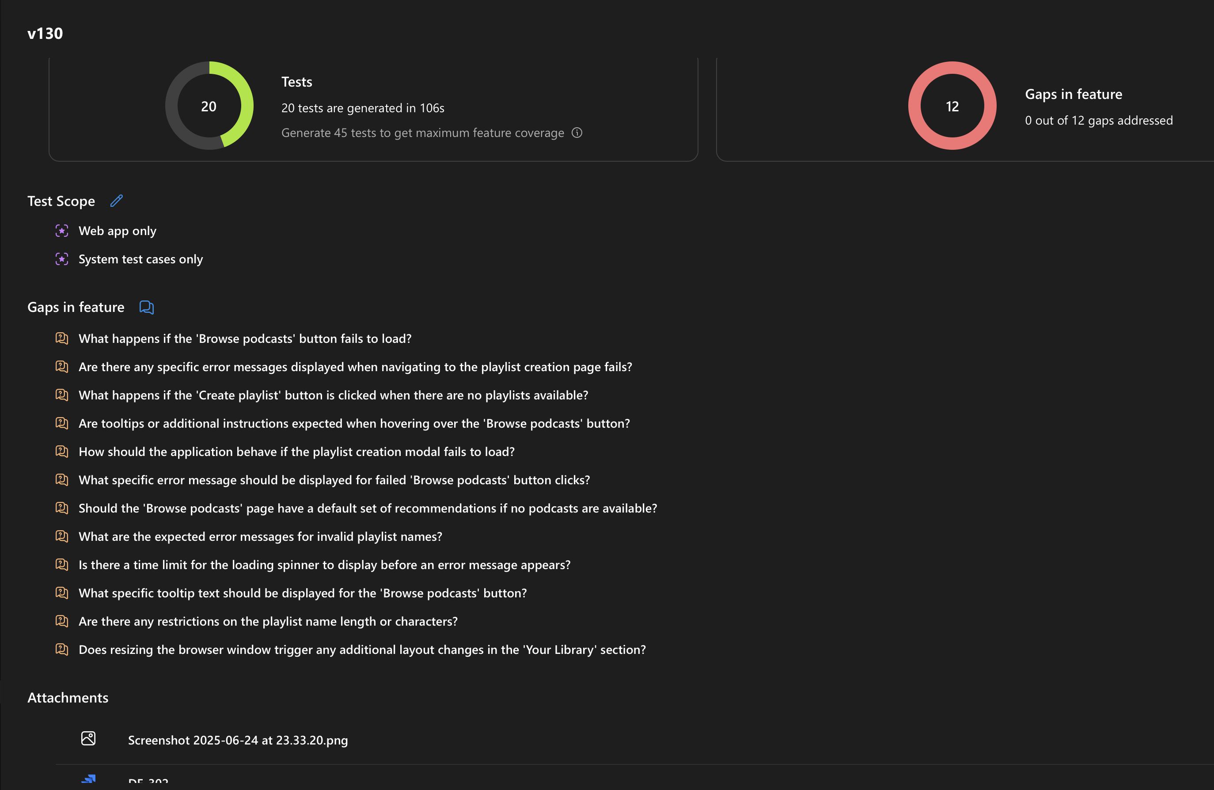Open the Gaps in feature chat icon

click(x=146, y=307)
